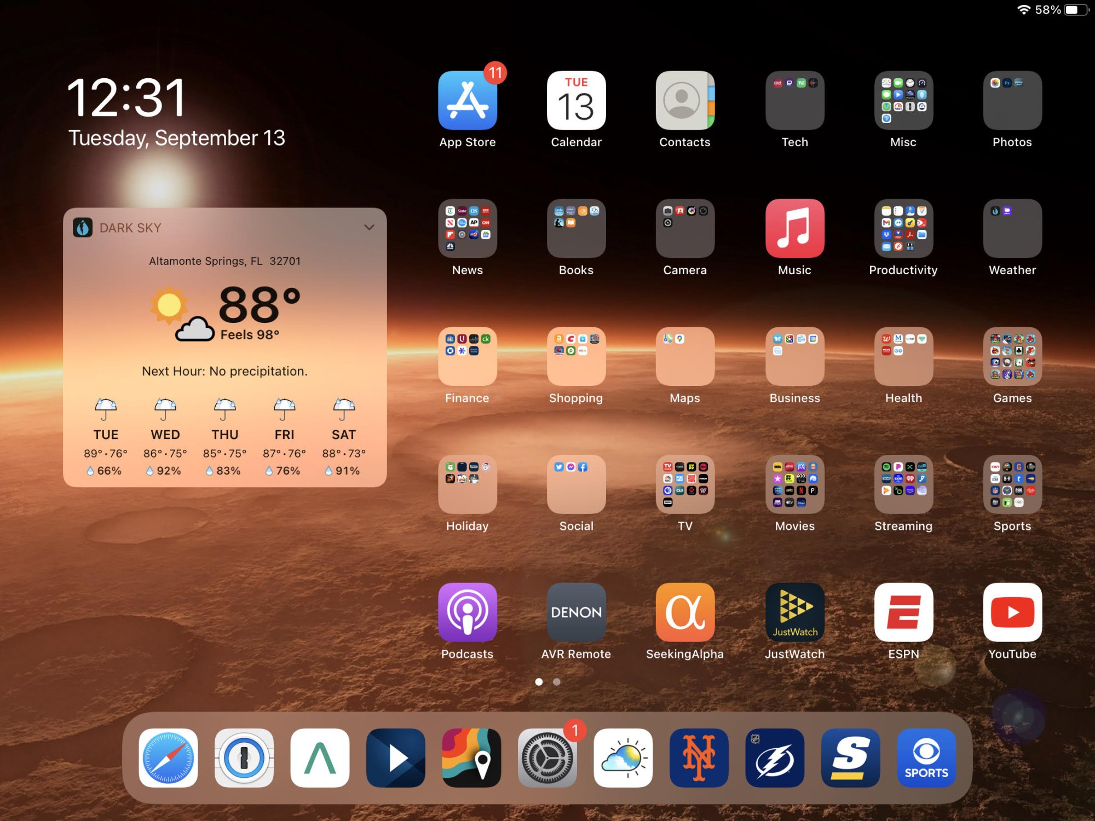Launch Safari from the dock
The width and height of the screenshot is (1095, 821).
tap(168, 758)
